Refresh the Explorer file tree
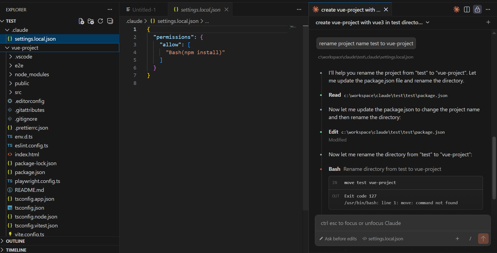The image size is (497, 253). (100, 21)
